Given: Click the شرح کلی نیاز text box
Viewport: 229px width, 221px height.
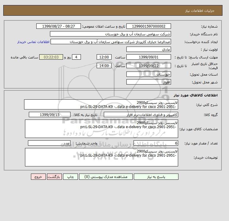Looking at the screenshot, I should click(101, 105).
